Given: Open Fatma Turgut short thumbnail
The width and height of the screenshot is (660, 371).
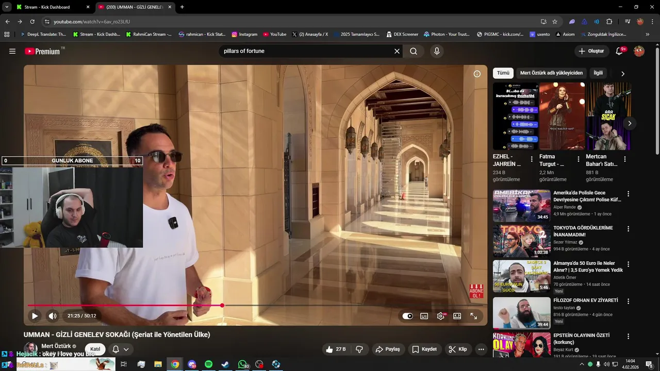Looking at the screenshot, I should [x=562, y=116].
